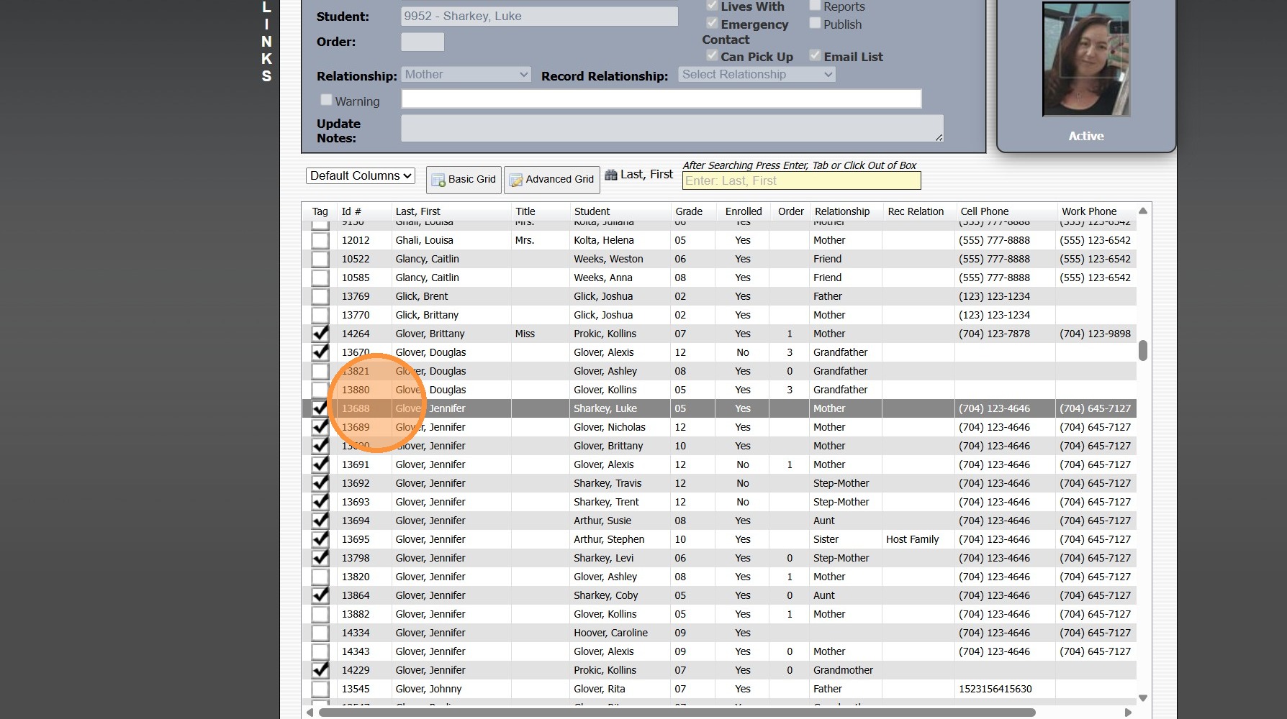Screen dimensions: 1287x719
Task: Click the grid's horizontal scrollbar thumb
Action: coord(677,713)
